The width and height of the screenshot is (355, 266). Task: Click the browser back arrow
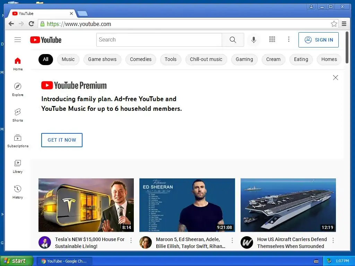coord(11,24)
